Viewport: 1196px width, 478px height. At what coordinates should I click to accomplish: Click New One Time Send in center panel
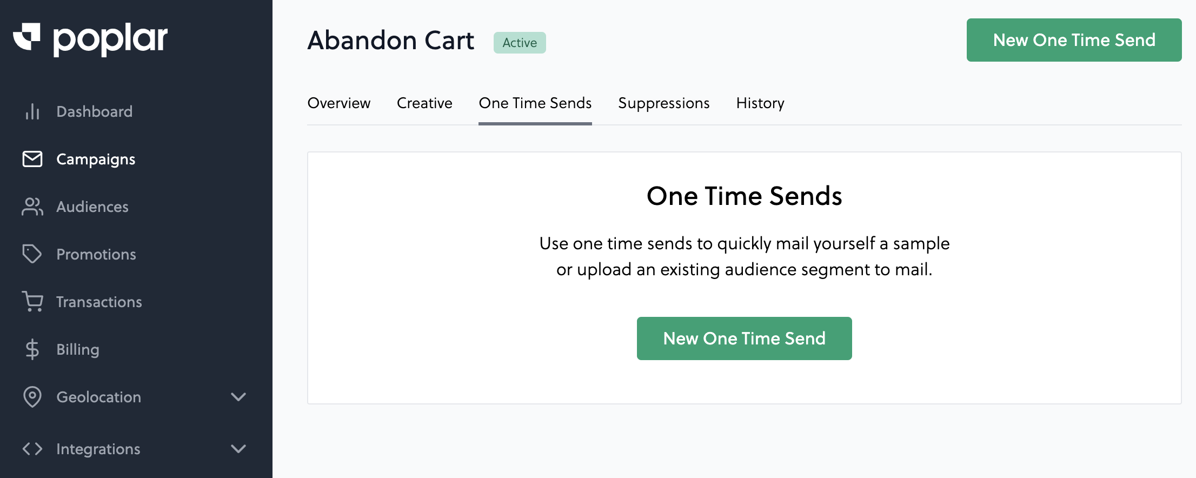coord(745,338)
